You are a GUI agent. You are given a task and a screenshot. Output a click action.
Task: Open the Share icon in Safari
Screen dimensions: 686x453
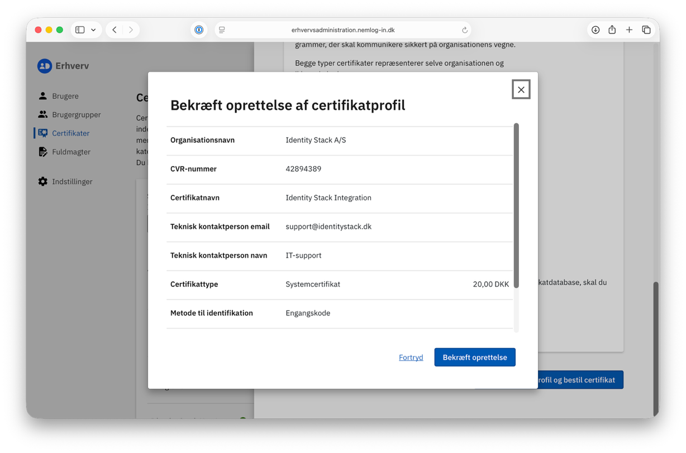(x=612, y=30)
